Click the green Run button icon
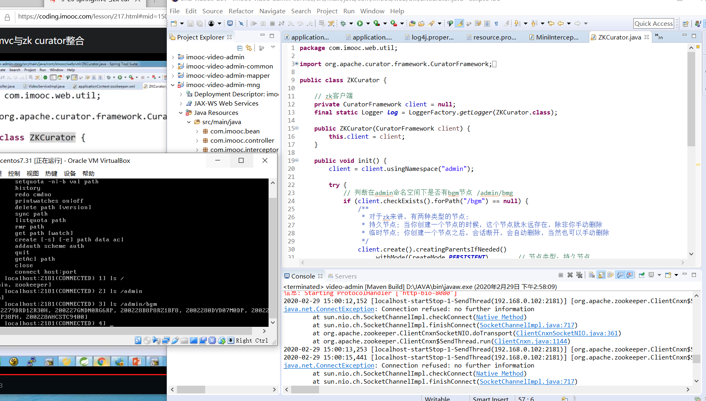This screenshot has width=706, height=401. [x=360, y=23]
